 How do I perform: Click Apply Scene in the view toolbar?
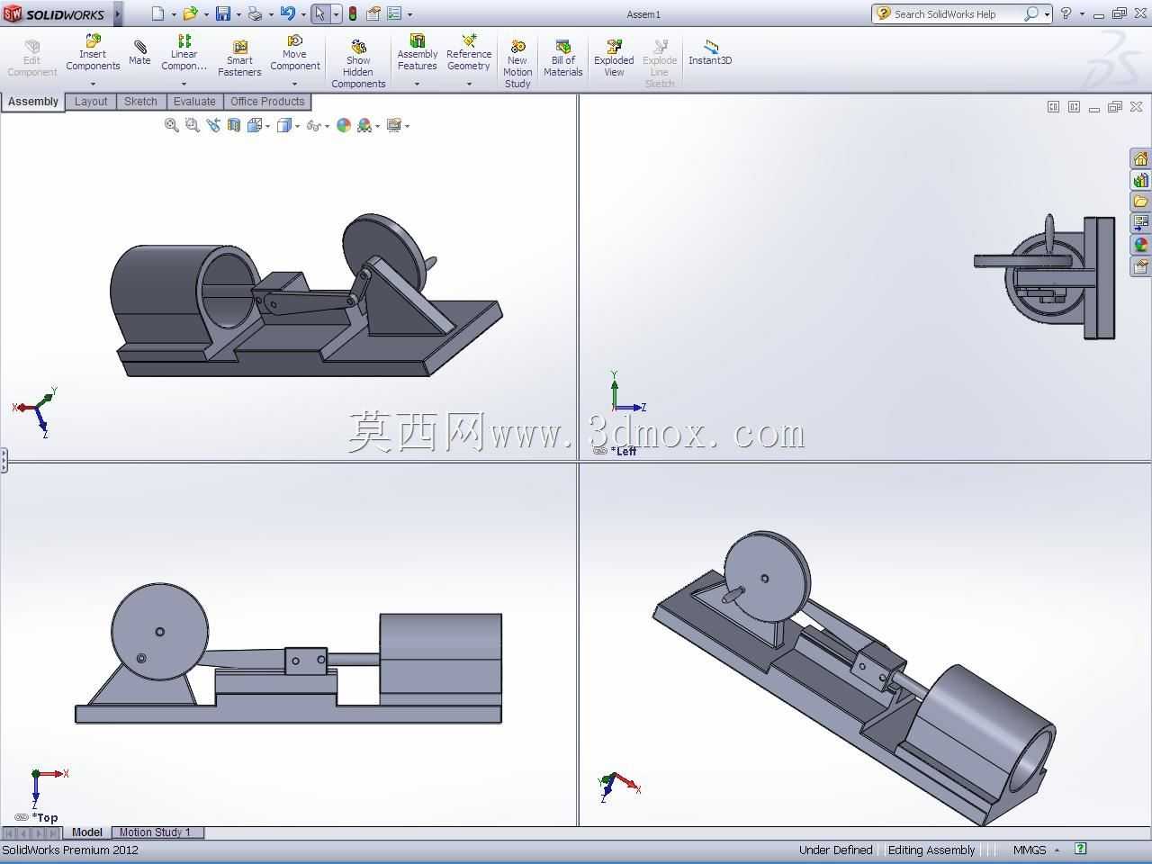[x=364, y=125]
